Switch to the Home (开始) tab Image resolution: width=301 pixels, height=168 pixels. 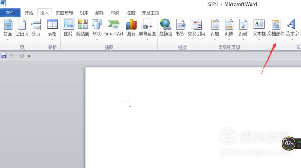click(29, 13)
